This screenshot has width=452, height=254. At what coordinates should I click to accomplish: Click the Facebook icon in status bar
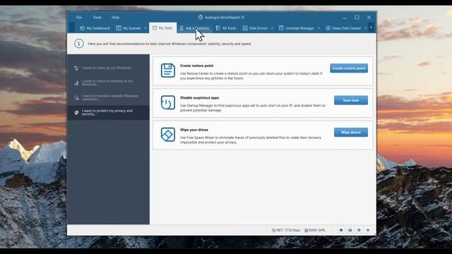pos(350,230)
